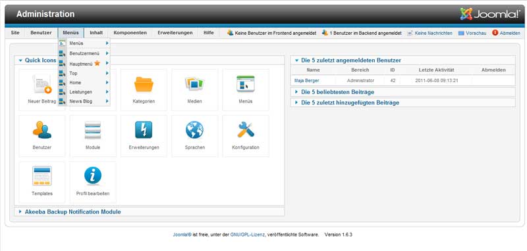Click the Letzte Aktivität column header
This screenshot has height=251, width=527.
pyautogui.click(x=436, y=70)
